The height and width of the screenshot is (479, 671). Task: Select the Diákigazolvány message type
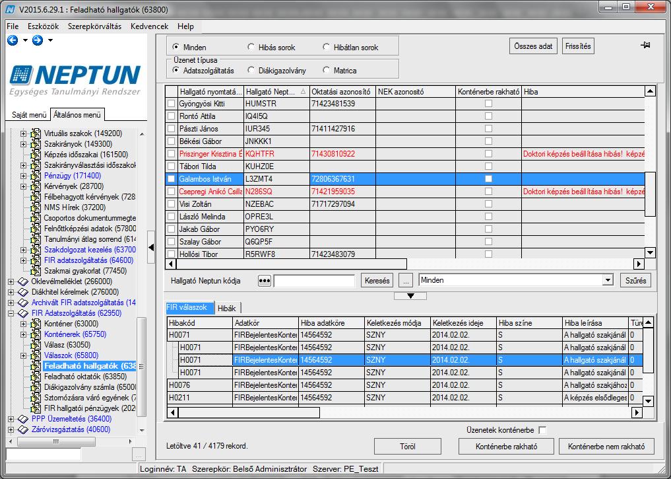click(251, 70)
